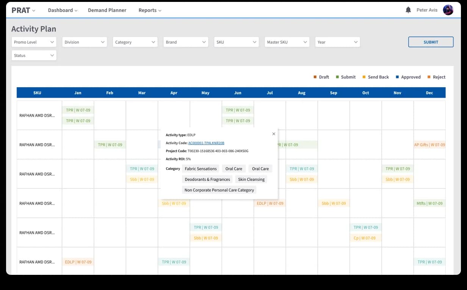This screenshot has width=467, height=290.
Task: Expand the Year dropdown
Action: point(338,42)
